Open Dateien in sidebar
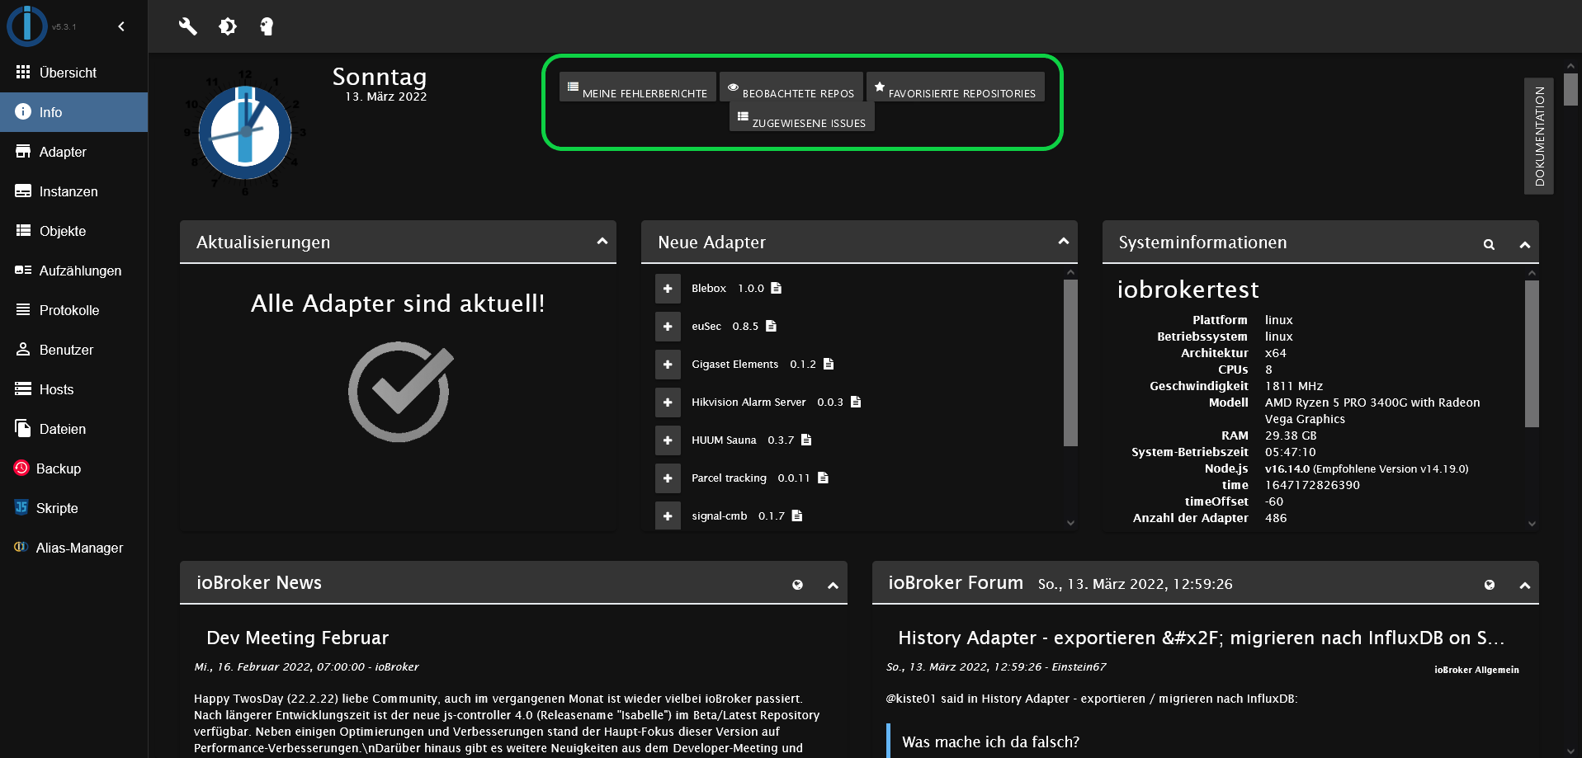The width and height of the screenshot is (1582, 758). [73, 429]
